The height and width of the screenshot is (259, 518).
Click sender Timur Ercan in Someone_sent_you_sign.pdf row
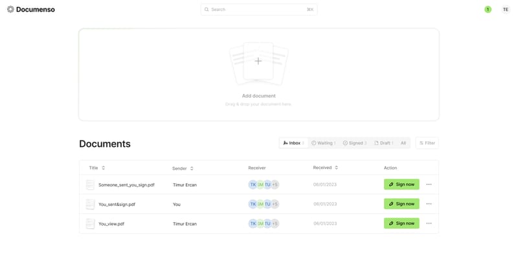pyautogui.click(x=185, y=185)
